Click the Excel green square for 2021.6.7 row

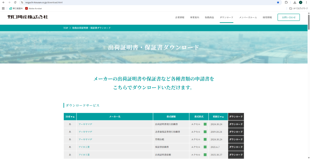pyautogui.click(x=205, y=147)
